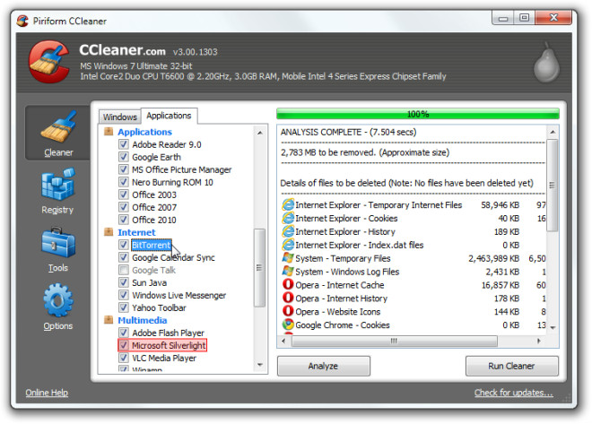Uncheck Google Earth checkbox

tap(123, 157)
